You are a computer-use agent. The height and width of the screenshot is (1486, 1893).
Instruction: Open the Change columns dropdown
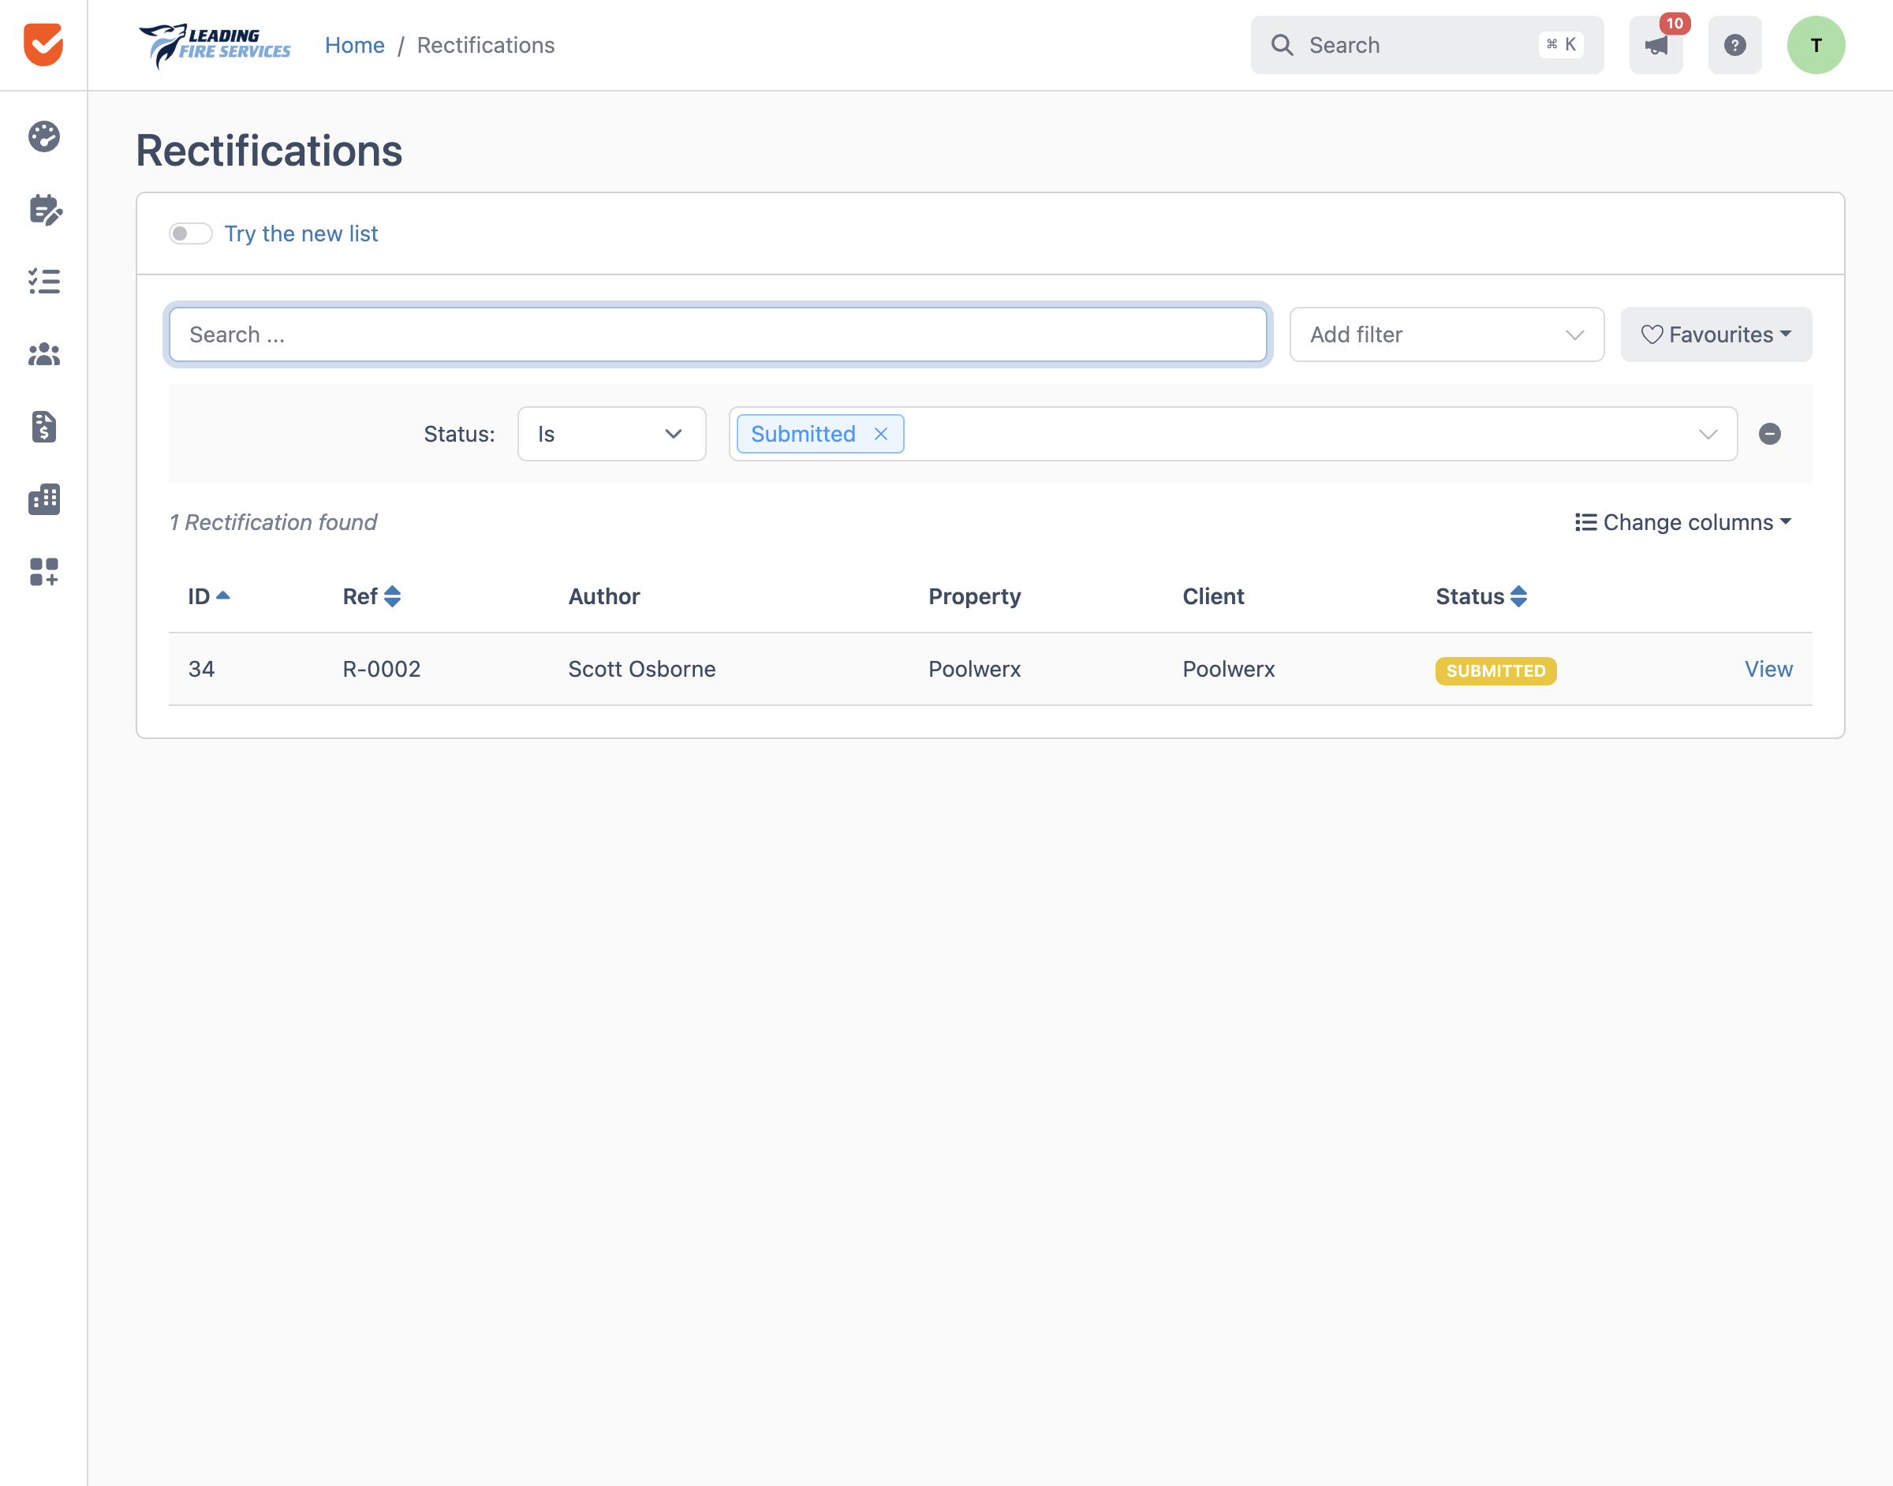(x=1682, y=522)
